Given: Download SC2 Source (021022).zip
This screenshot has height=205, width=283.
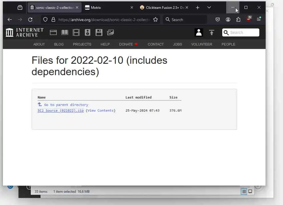Looking at the screenshot, I should [61, 110].
